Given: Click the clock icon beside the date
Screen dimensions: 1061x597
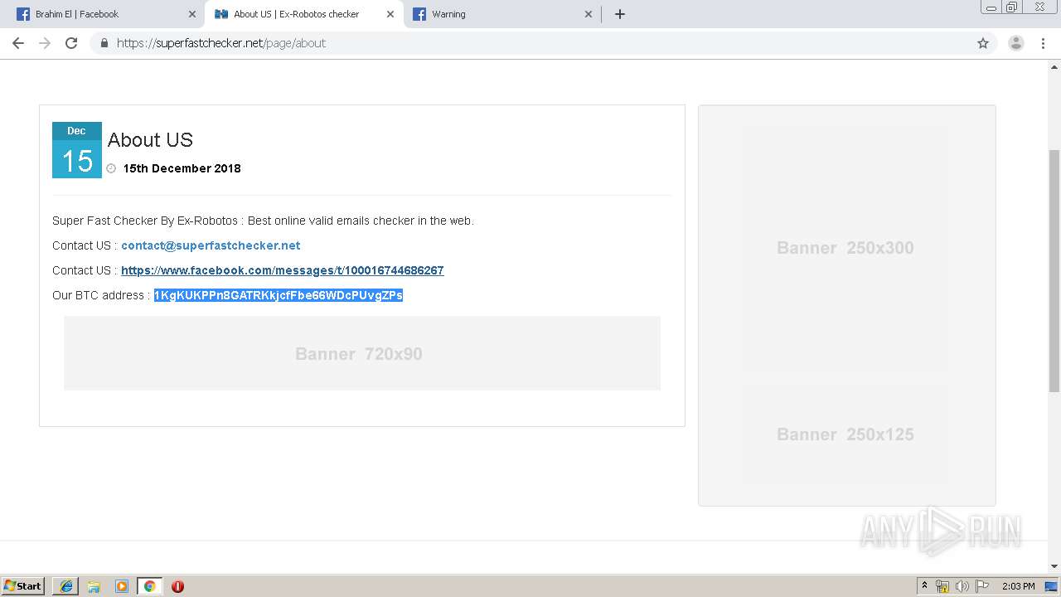Looking at the screenshot, I should [111, 168].
